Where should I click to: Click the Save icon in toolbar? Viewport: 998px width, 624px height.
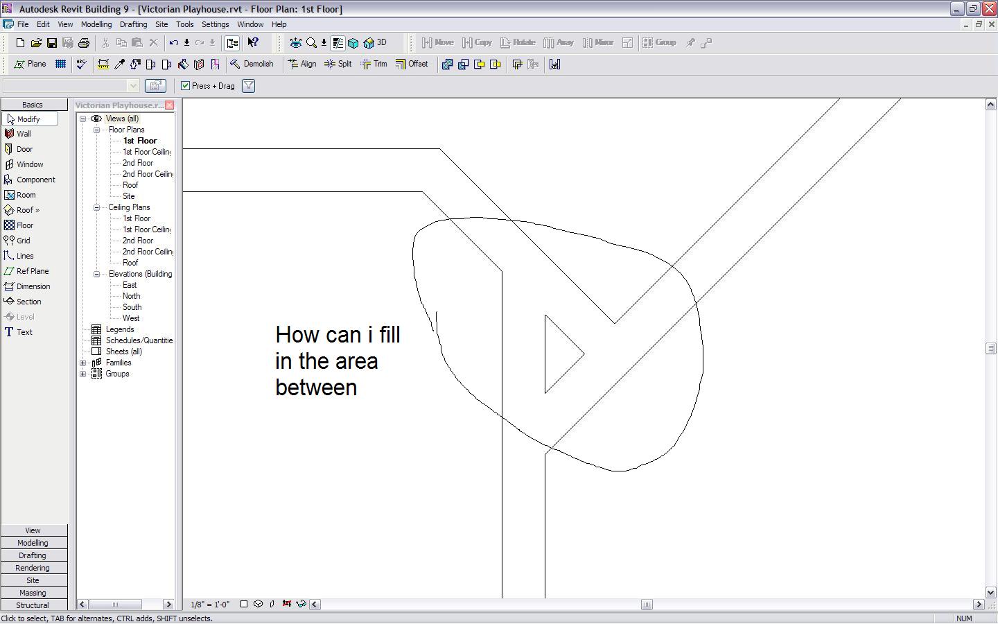[52, 43]
